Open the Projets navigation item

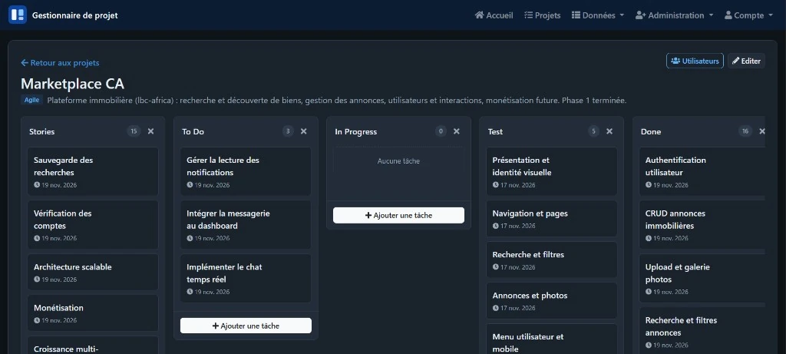pos(543,15)
